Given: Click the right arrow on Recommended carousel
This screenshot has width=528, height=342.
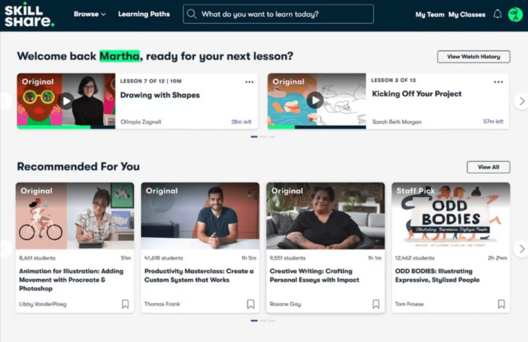Looking at the screenshot, I should [x=522, y=249].
